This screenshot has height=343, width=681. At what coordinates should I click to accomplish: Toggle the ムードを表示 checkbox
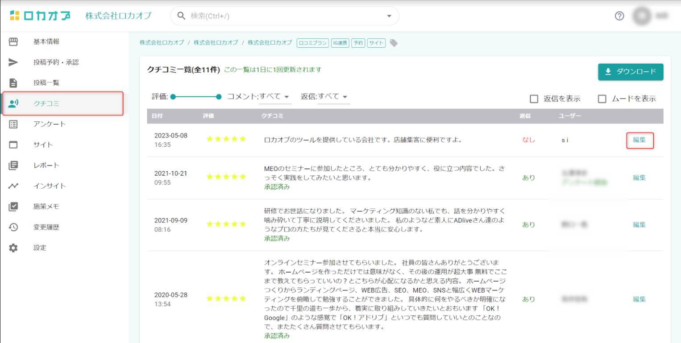[x=602, y=99]
